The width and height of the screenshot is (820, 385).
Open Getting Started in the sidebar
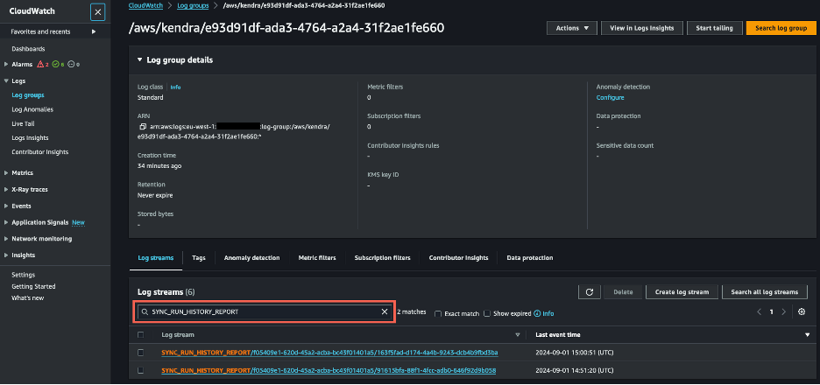tap(33, 286)
